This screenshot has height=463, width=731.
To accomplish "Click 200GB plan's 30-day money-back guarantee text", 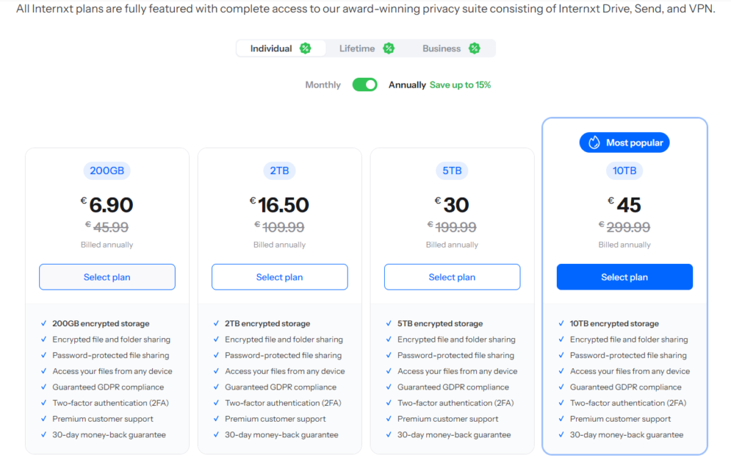I will coord(109,434).
